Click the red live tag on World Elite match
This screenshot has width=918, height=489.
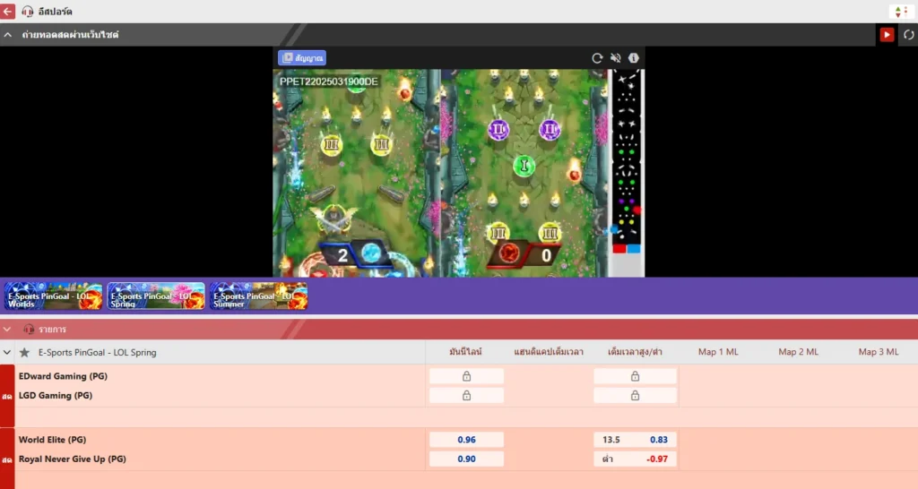pos(7,459)
